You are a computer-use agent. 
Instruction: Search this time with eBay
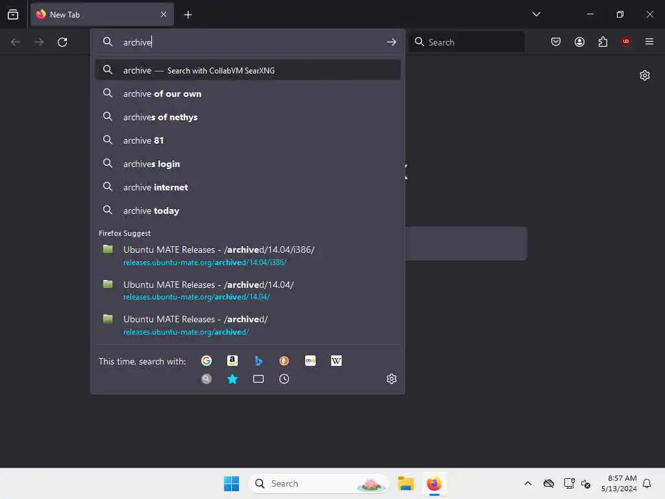[310, 361]
